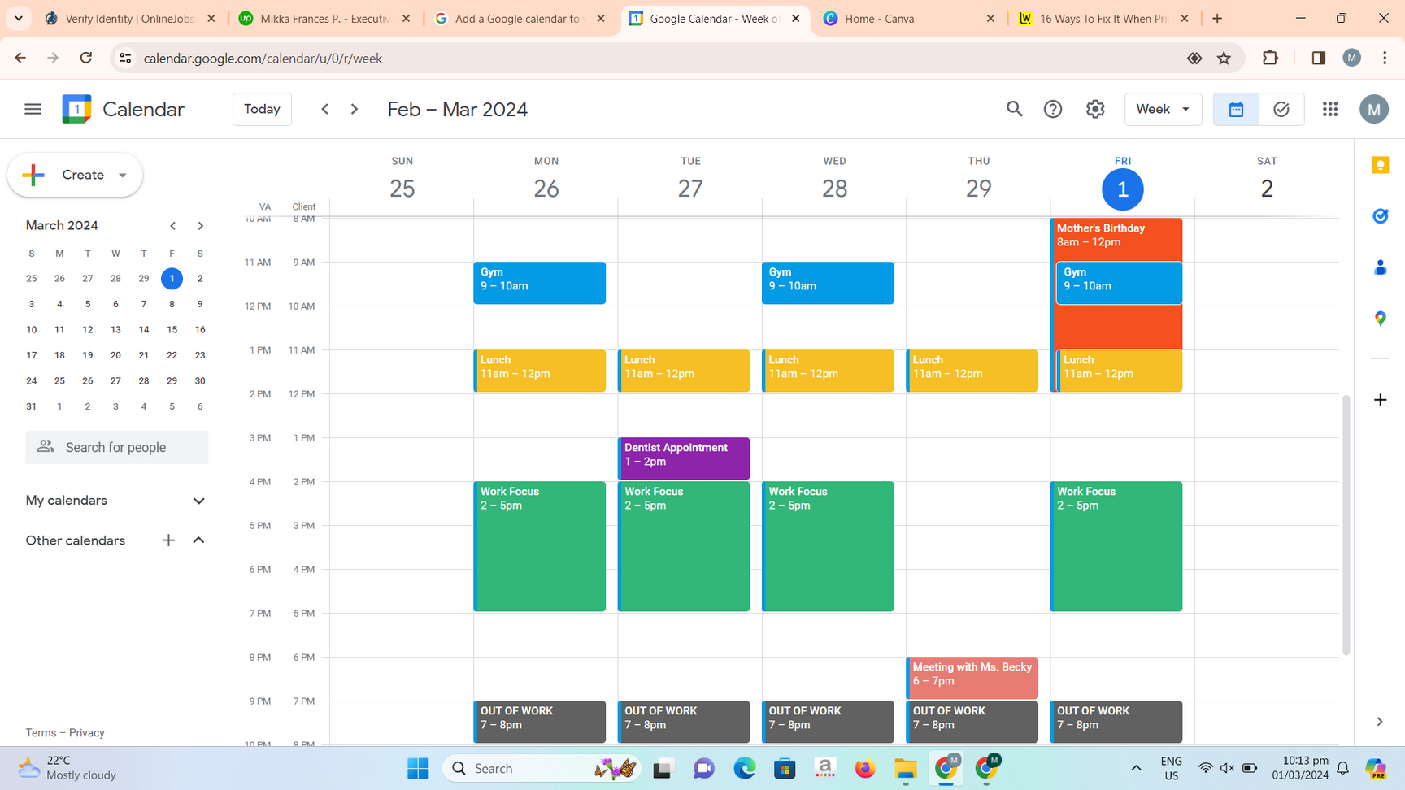Open Thursday Lunch event
The image size is (1405, 790).
pos(972,371)
